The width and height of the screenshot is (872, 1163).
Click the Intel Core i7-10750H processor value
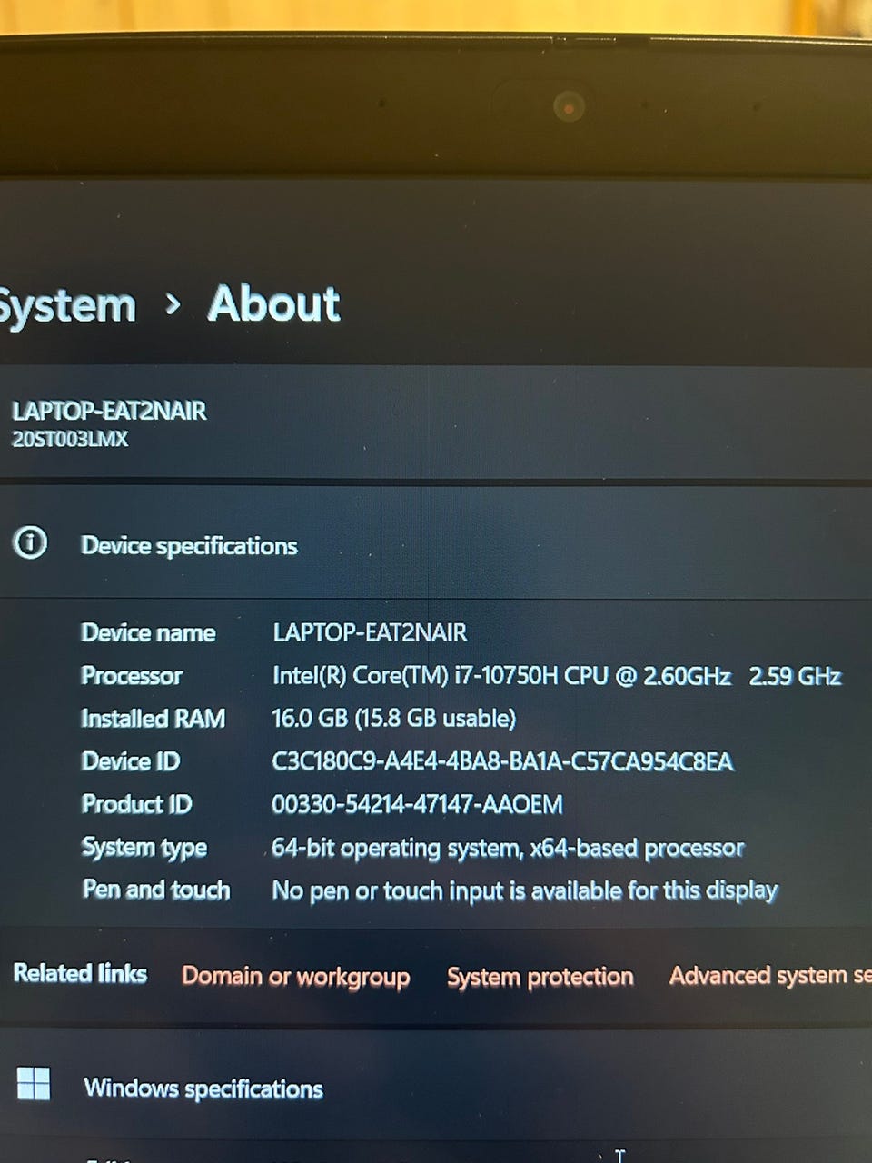tap(557, 676)
